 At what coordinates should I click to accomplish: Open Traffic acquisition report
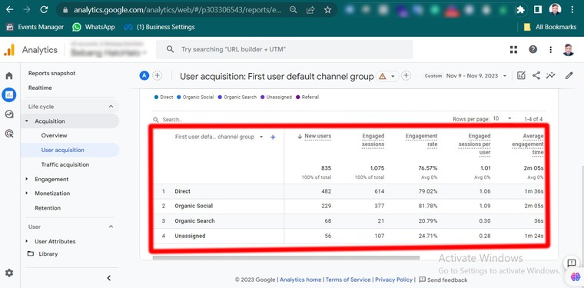pyautogui.click(x=65, y=164)
